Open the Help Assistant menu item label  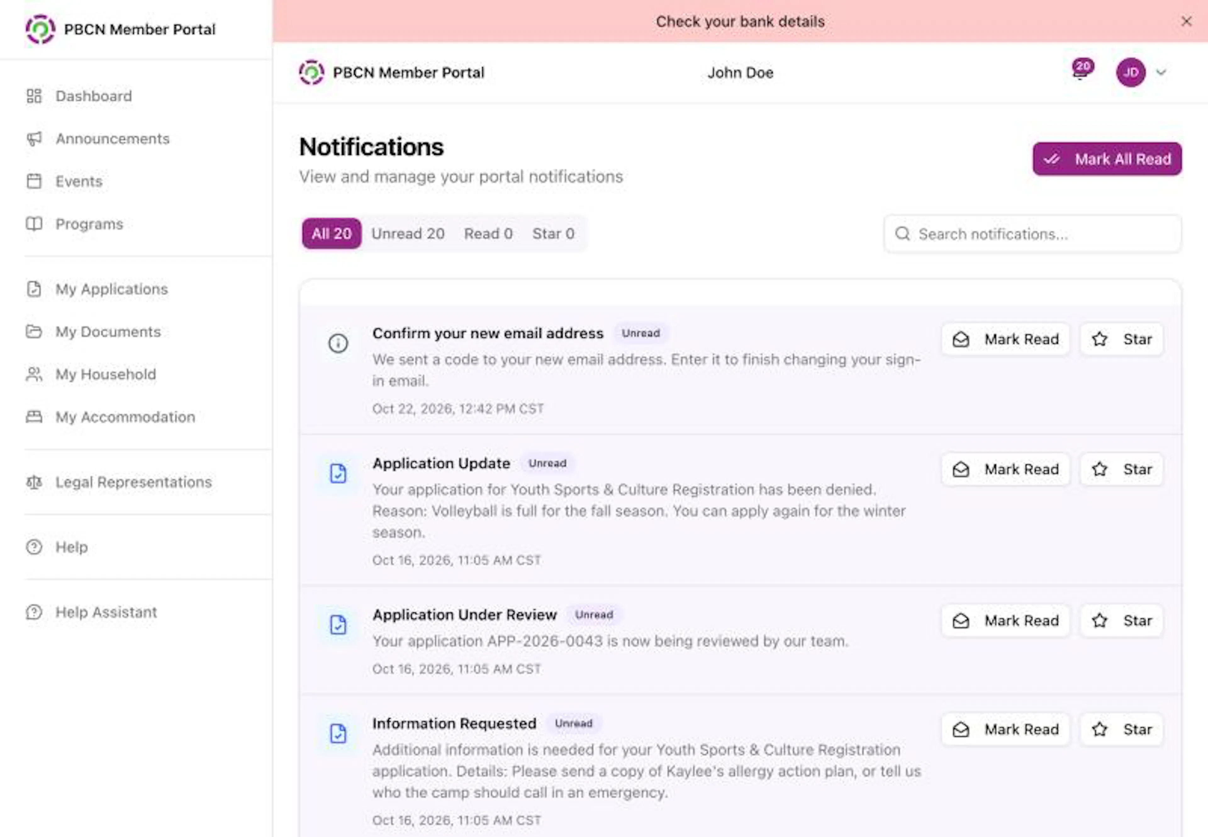(x=106, y=612)
